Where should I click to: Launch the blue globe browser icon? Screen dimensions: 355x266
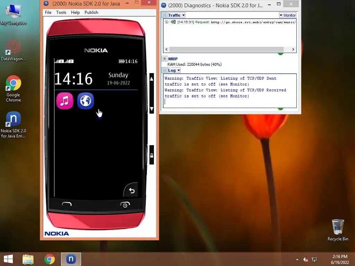pyautogui.click(x=86, y=101)
